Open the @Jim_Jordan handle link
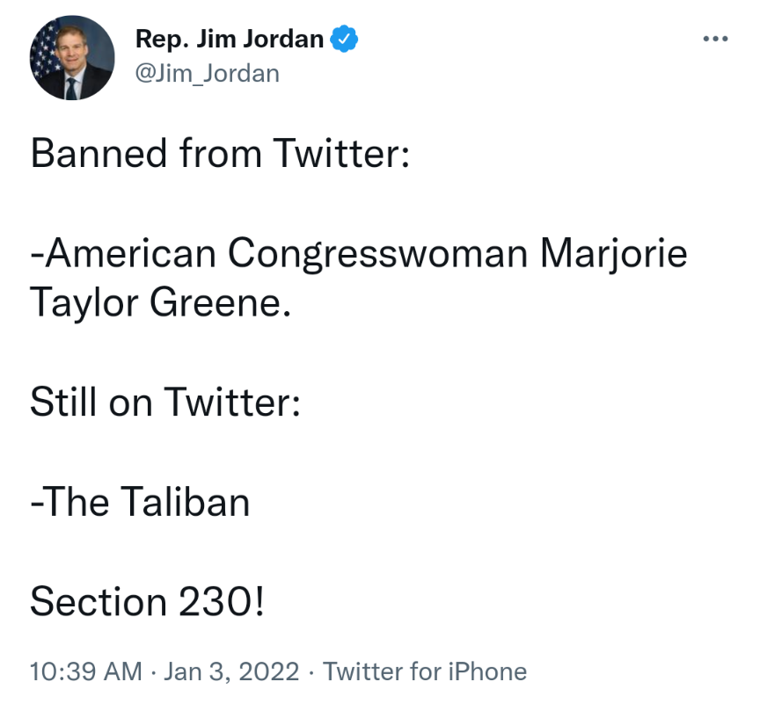 [x=207, y=73]
